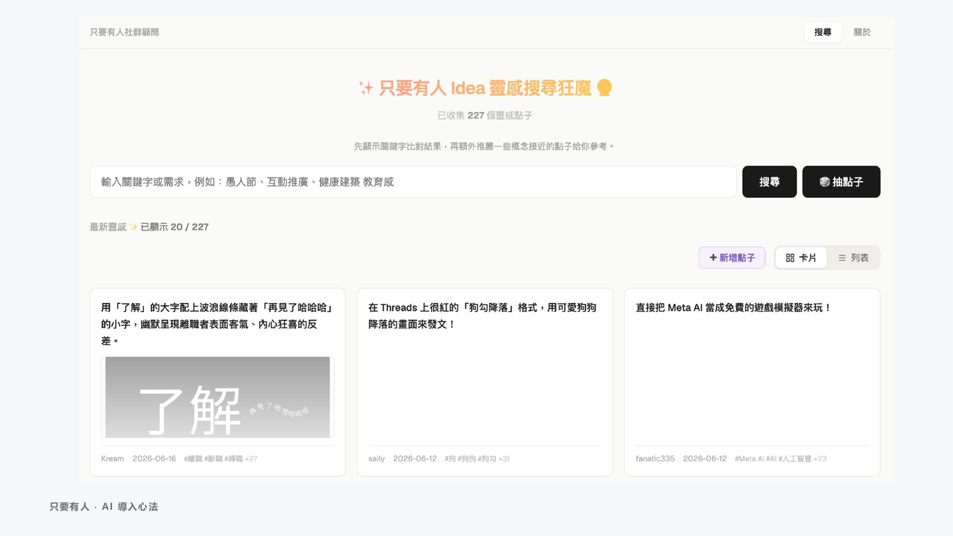Click the +27 more tags on Kream card
Screen dimensions: 953x536
(251, 459)
